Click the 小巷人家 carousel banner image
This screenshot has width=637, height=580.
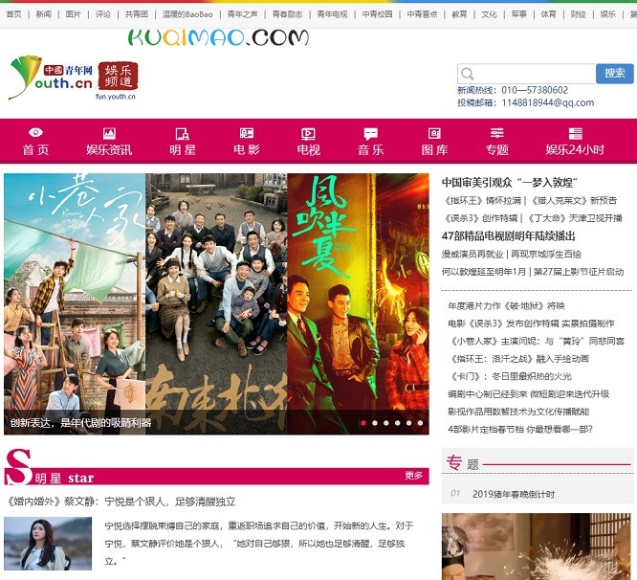(x=75, y=304)
